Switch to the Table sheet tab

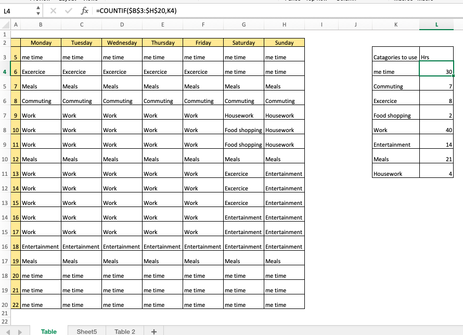49,331
